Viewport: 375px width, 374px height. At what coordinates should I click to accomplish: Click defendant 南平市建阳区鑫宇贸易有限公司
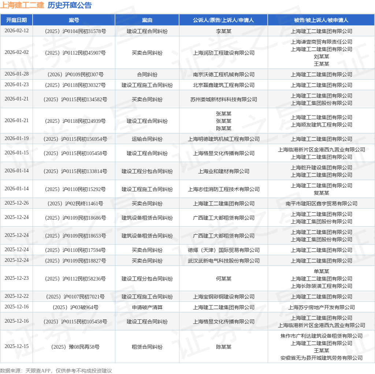coord(322,203)
